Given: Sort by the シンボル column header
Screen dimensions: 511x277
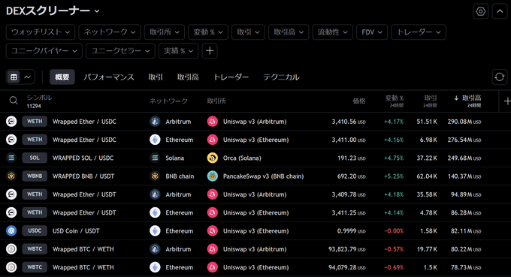Looking at the screenshot, I should click(39, 98).
